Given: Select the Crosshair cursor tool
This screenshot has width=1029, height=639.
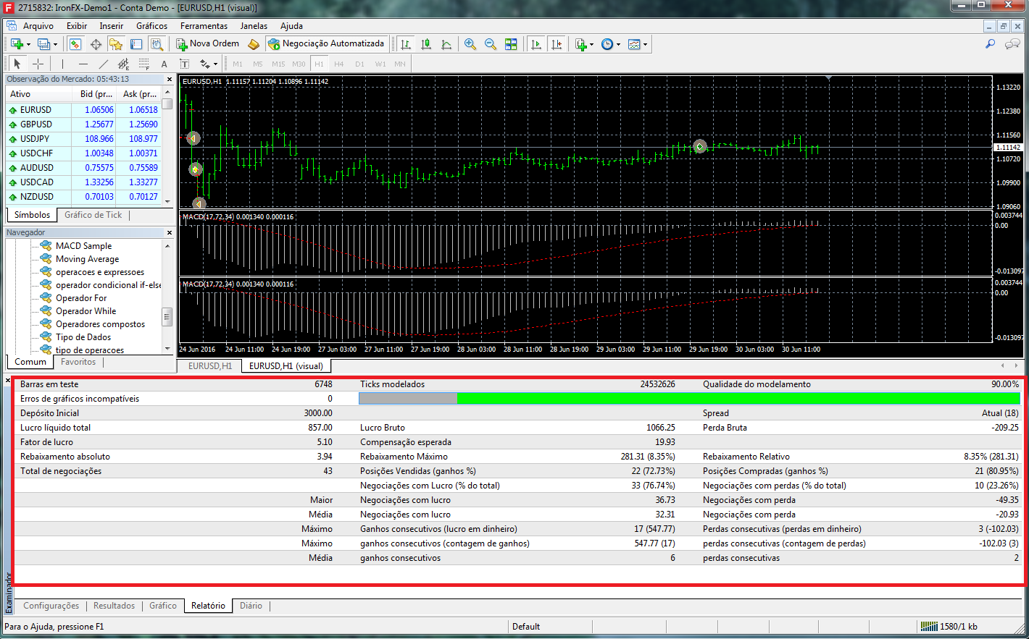Looking at the screenshot, I should point(38,64).
